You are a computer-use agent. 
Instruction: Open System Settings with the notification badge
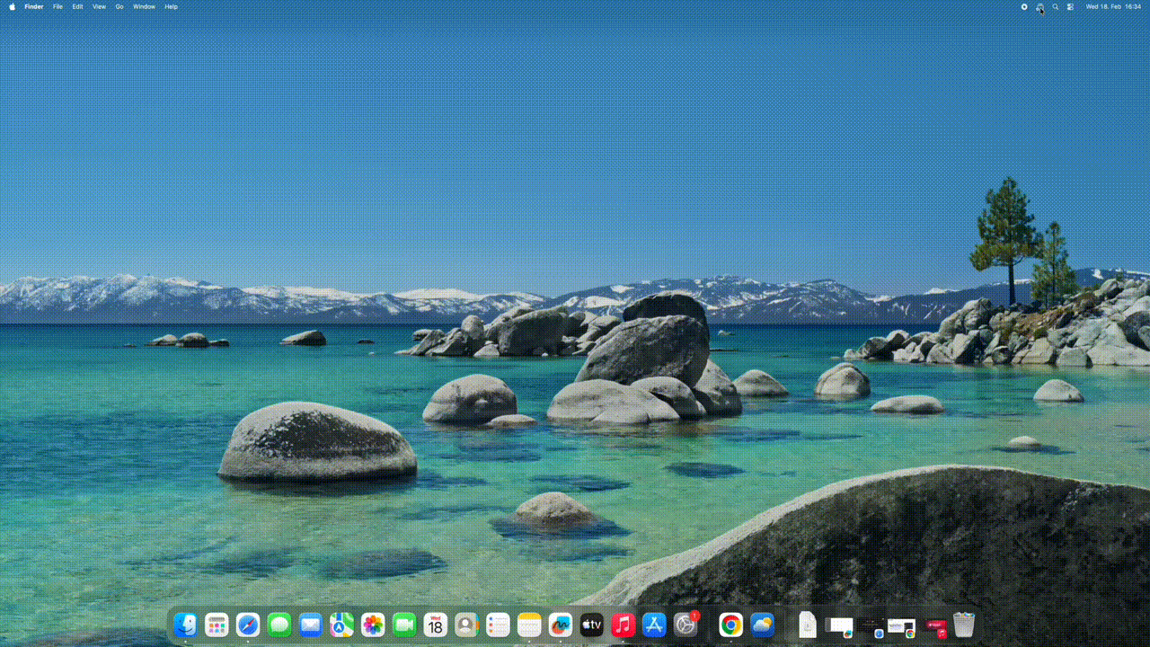[685, 625]
